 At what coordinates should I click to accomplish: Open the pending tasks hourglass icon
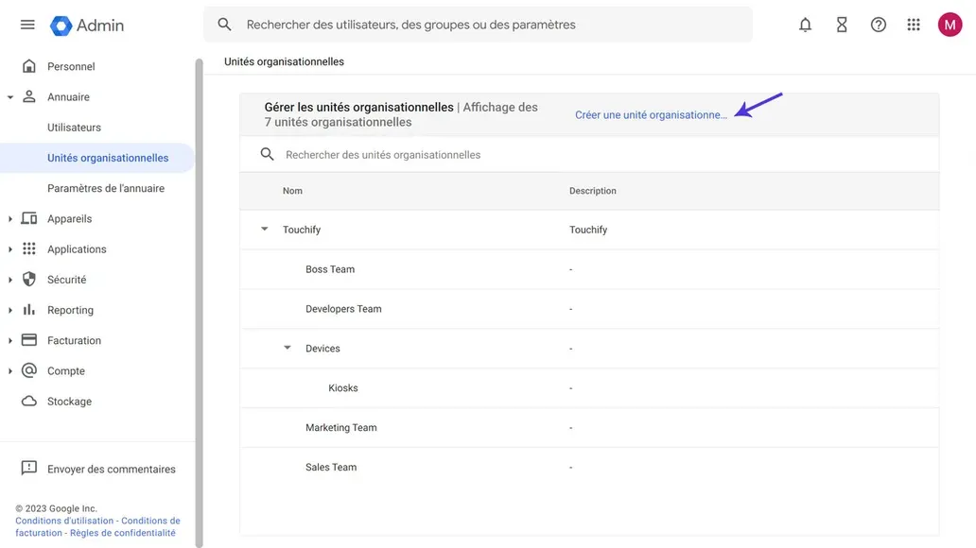click(842, 25)
